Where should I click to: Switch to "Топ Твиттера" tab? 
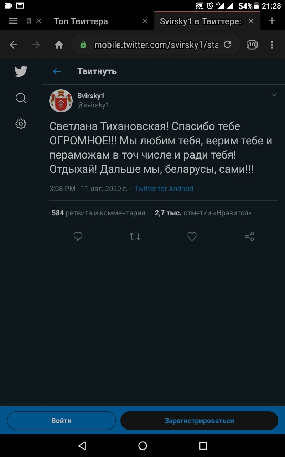(x=81, y=21)
